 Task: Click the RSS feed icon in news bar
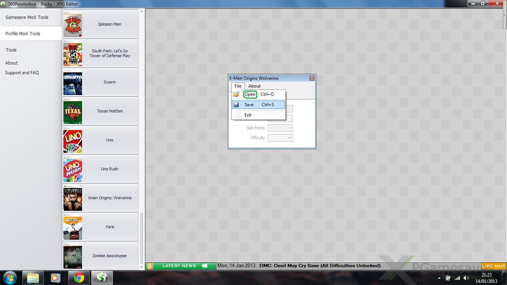coord(150,266)
